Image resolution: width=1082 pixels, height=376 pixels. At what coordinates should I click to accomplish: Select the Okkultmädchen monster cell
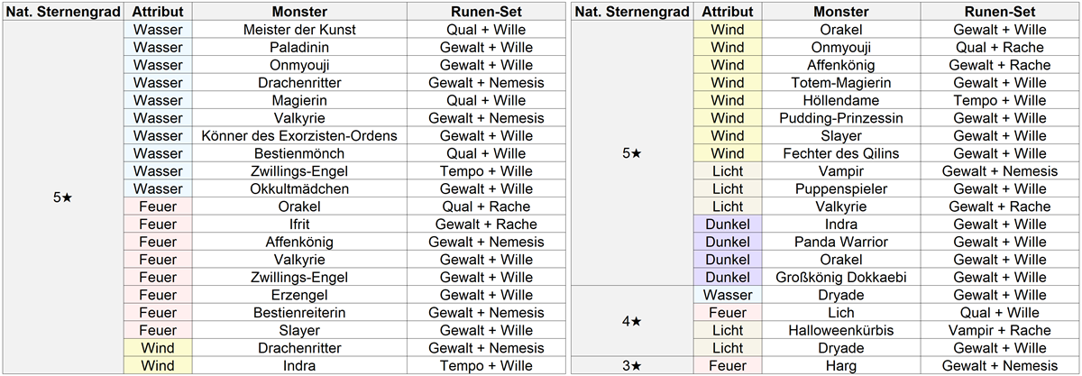coord(299,188)
